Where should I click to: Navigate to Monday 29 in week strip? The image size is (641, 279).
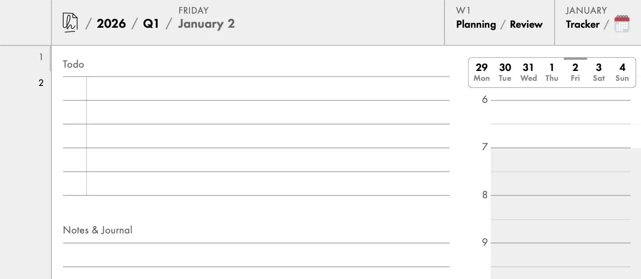tap(481, 72)
